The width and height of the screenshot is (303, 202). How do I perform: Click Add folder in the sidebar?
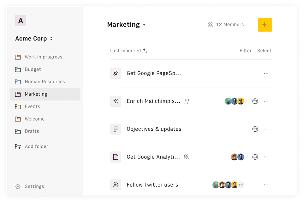click(36, 146)
